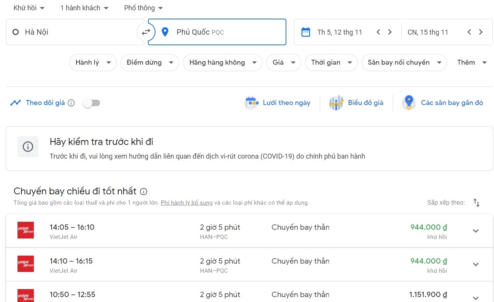Open Lưới theo ngày date grid
The height and width of the screenshot is (302, 494).
[278, 103]
